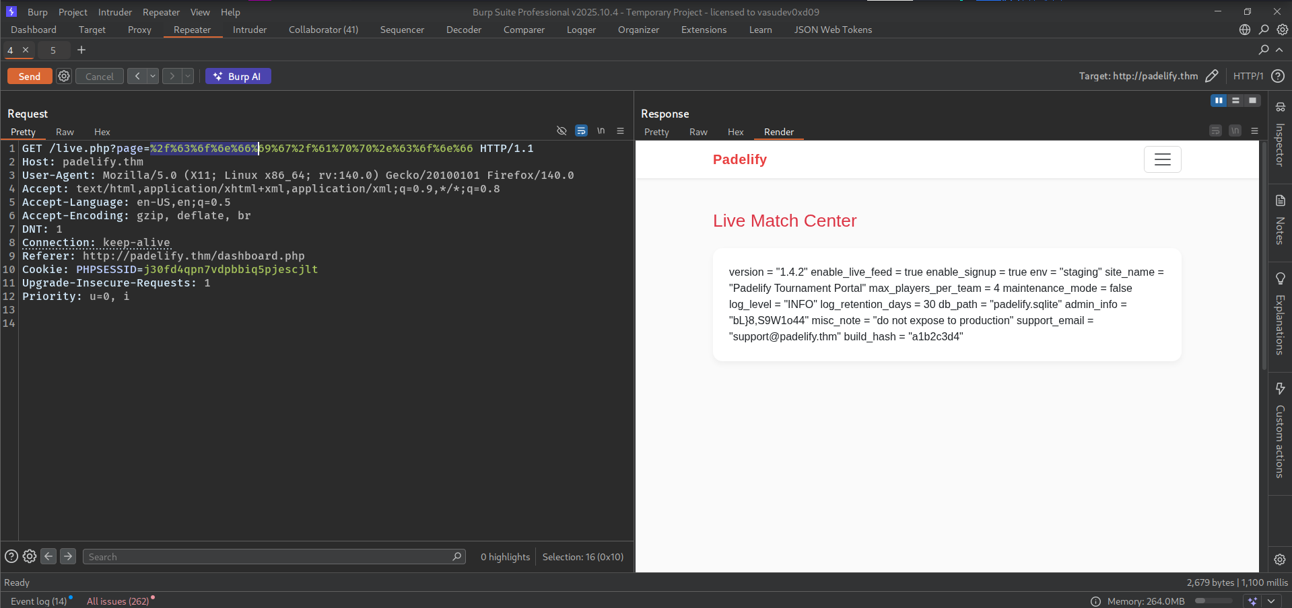
Task: Open request send settings gear icon
Action: pyautogui.click(x=64, y=77)
